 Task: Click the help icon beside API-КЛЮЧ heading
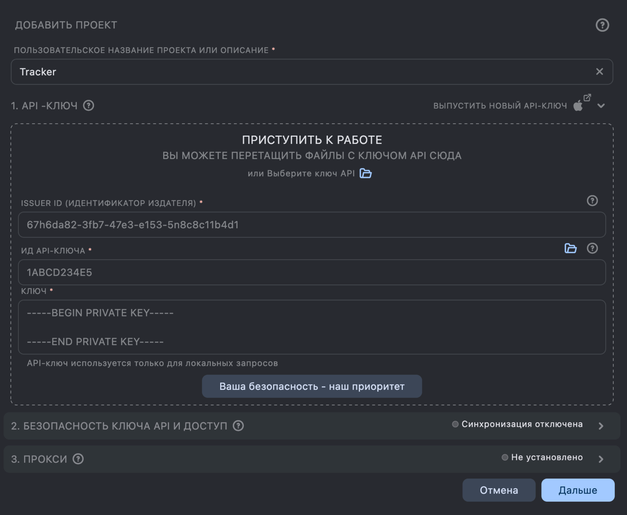(x=88, y=105)
